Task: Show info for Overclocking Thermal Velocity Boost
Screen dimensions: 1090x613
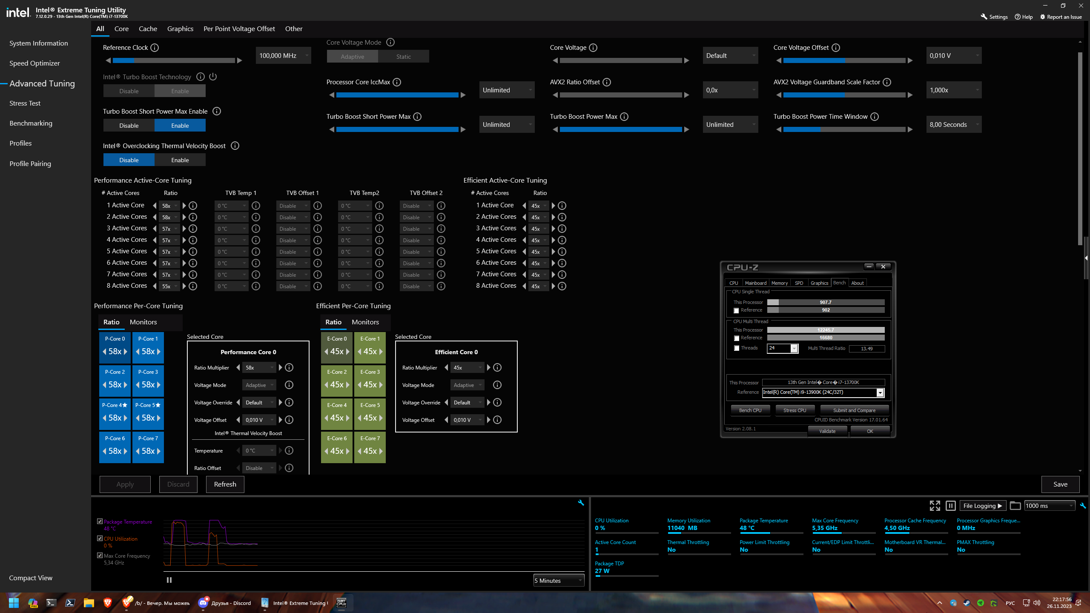Action: coord(235,146)
